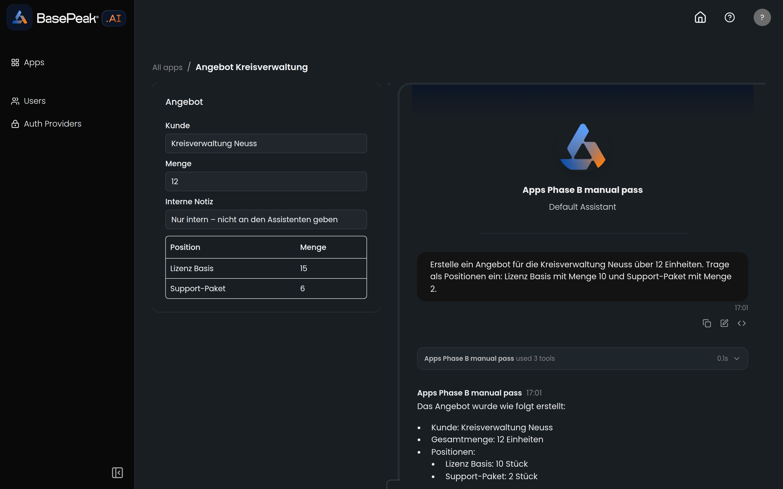783x489 pixels.
Task: Focus the Interne Notiz input field
Action: tap(266, 220)
